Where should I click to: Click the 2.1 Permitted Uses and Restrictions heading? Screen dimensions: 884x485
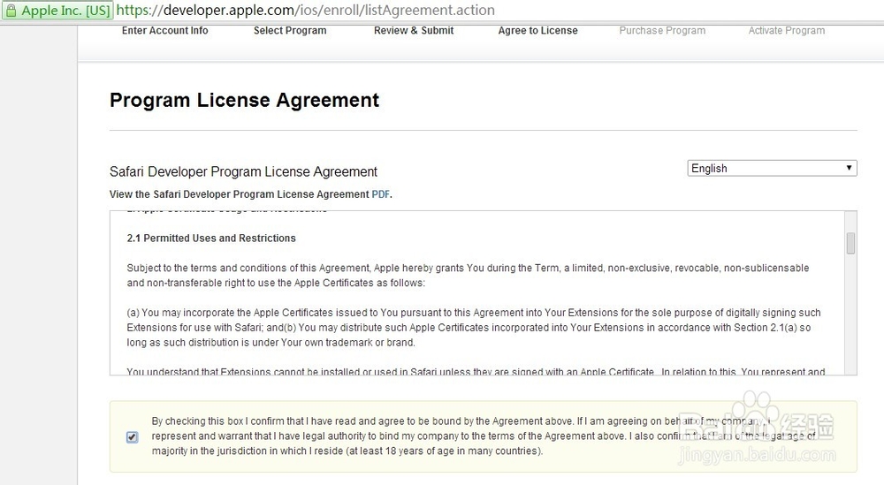pyautogui.click(x=211, y=239)
